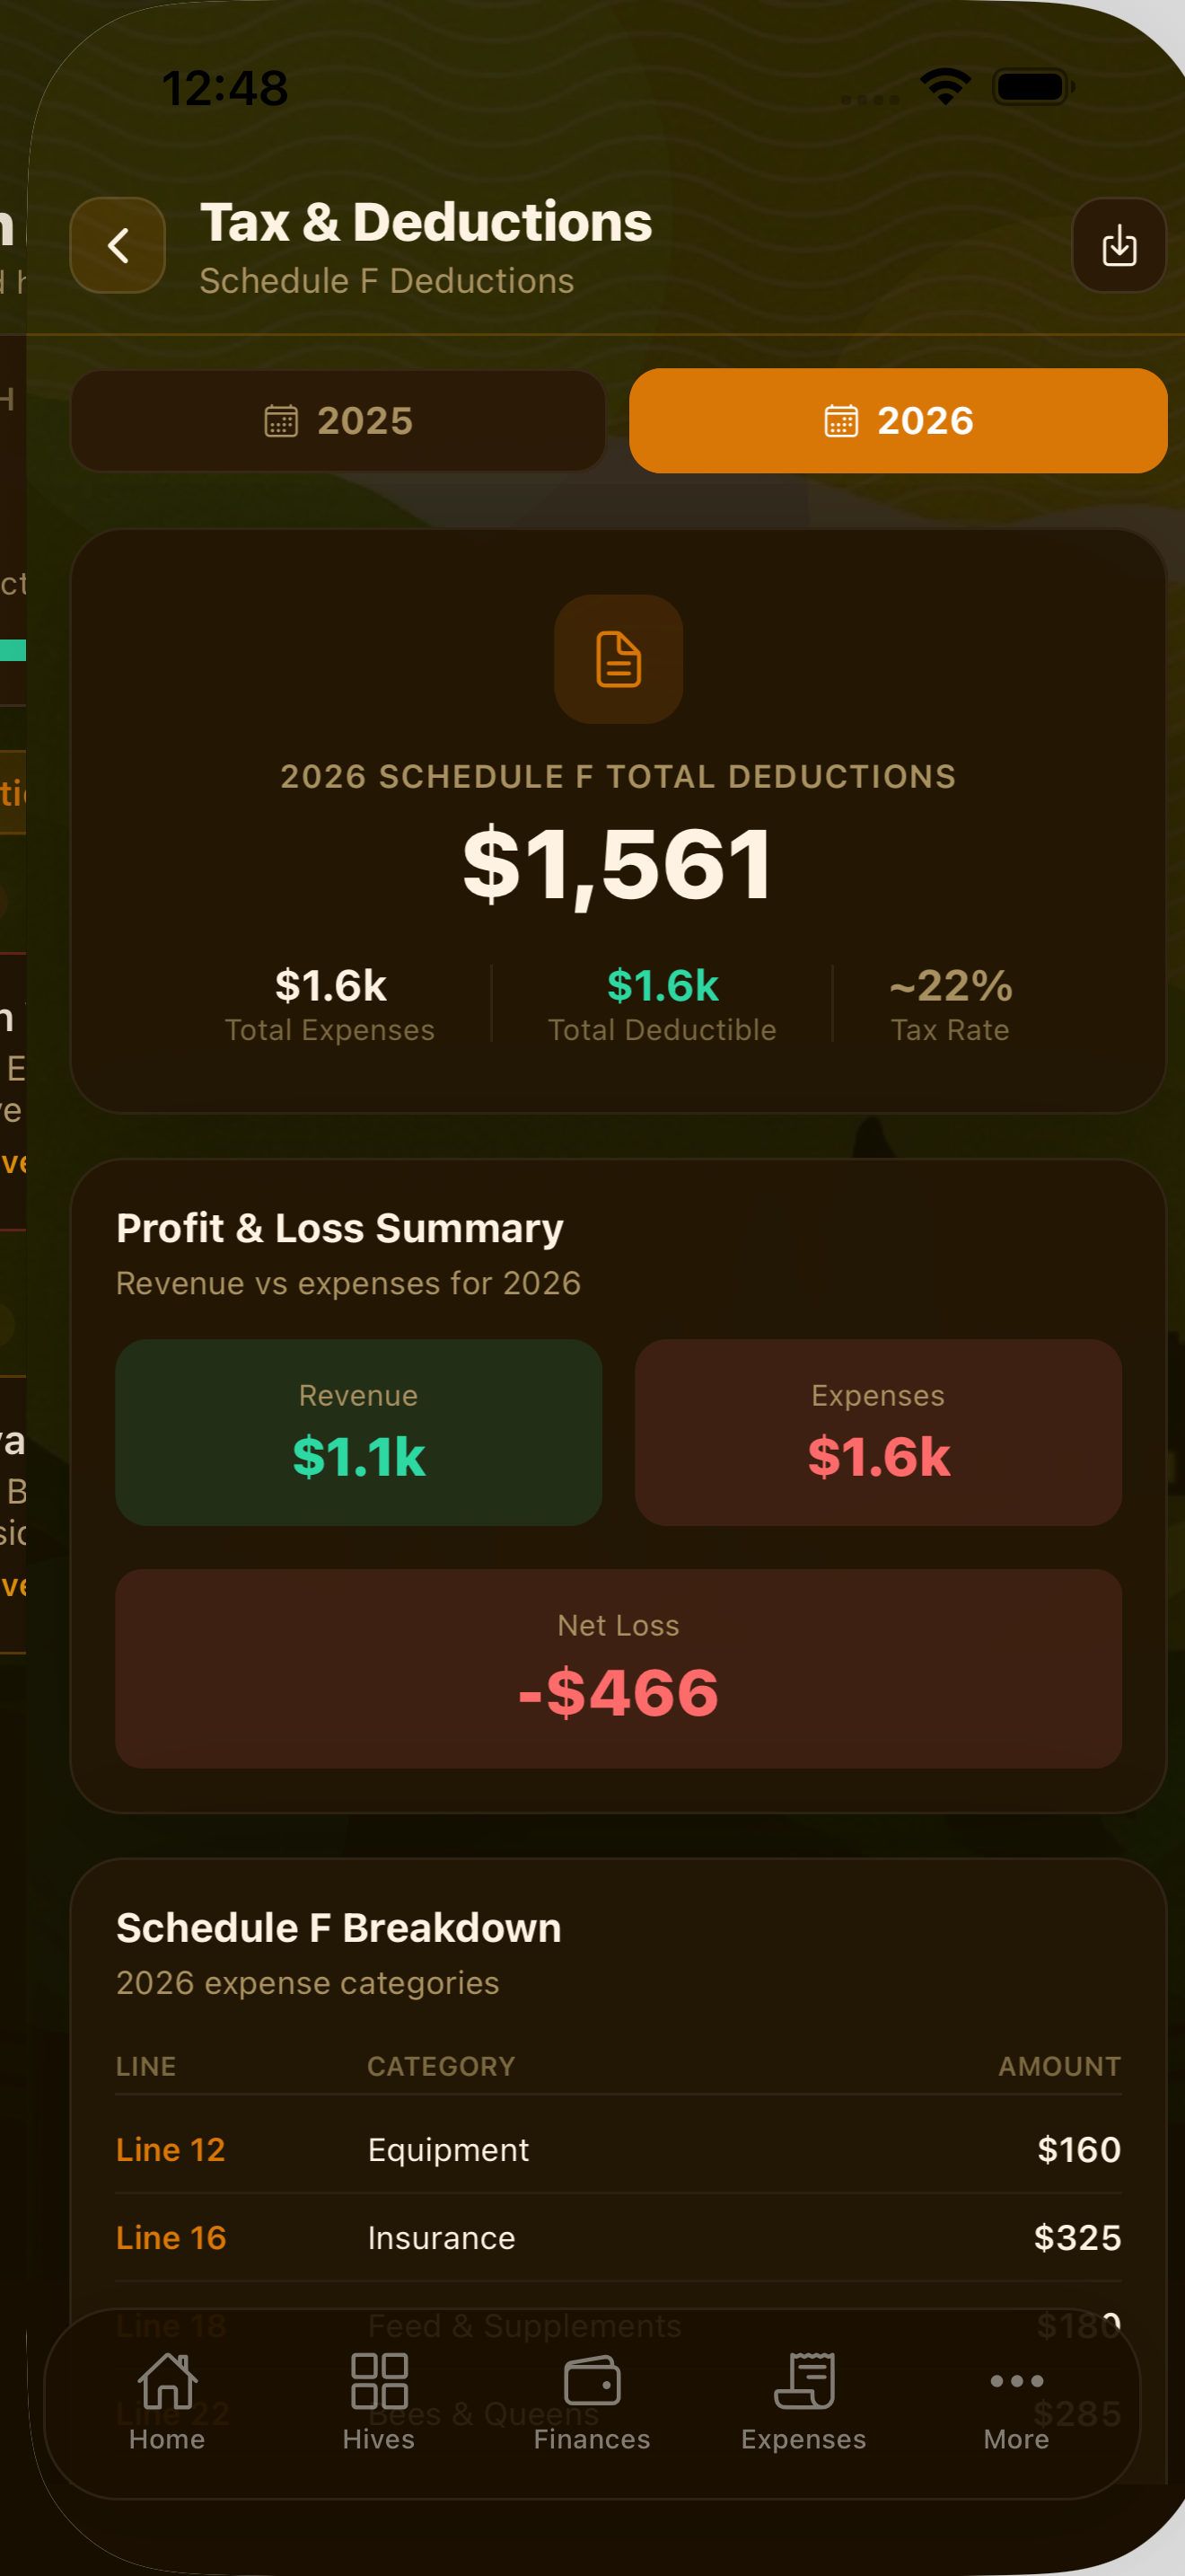This screenshot has width=1185, height=2576.
Task: Tap the Total Deductible $1.6k stat
Action: pos(662,1004)
